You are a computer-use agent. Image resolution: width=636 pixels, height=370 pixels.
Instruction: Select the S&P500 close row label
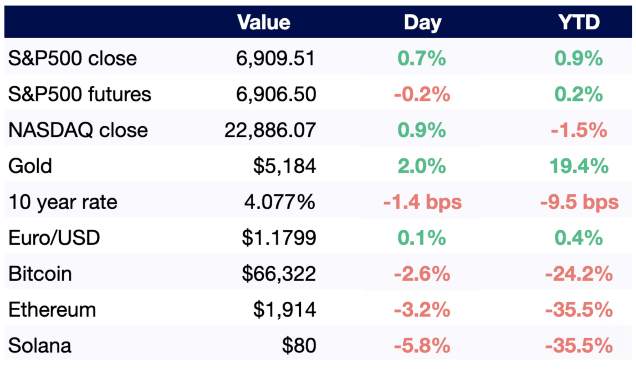(x=72, y=58)
